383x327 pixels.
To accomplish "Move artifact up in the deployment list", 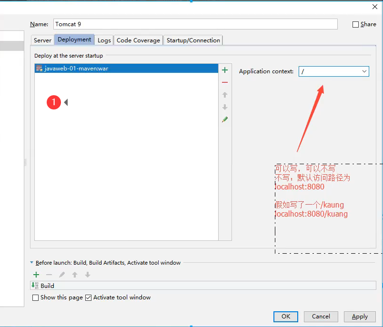I will [225, 95].
